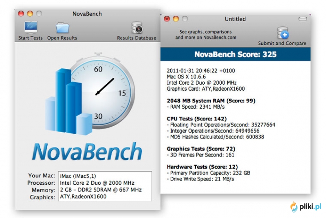Viewport: 326px width, 218px height.
Task: Click 'Primary Partition Capacity: 232 GB' line
Action: click(209, 173)
